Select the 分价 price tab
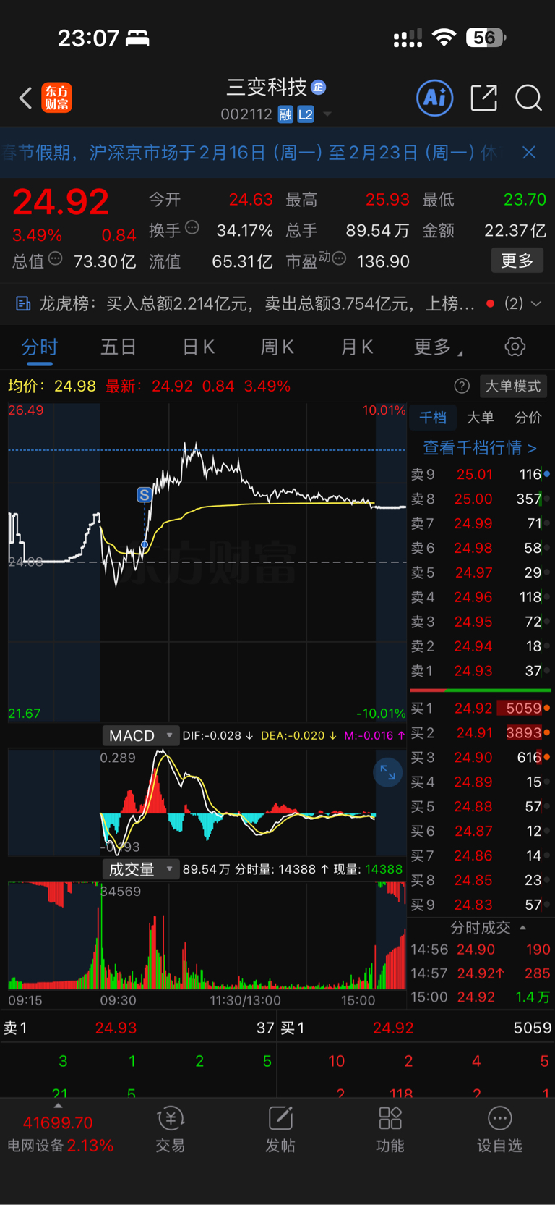The width and height of the screenshot is (555, 1205). (528, 418)
